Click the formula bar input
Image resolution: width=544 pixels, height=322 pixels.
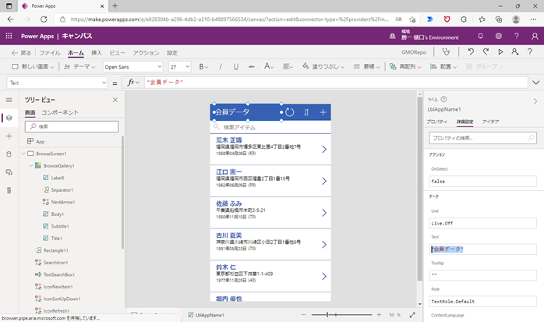pos(336,83)
